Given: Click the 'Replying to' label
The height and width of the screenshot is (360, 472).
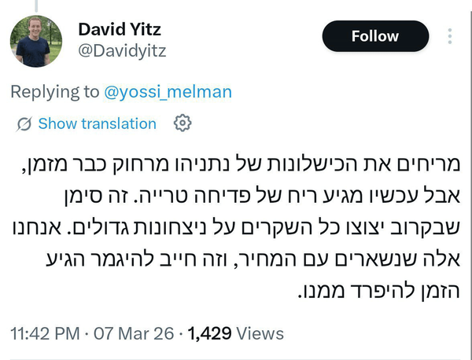Looking at the screenshot, I should 55,91.
